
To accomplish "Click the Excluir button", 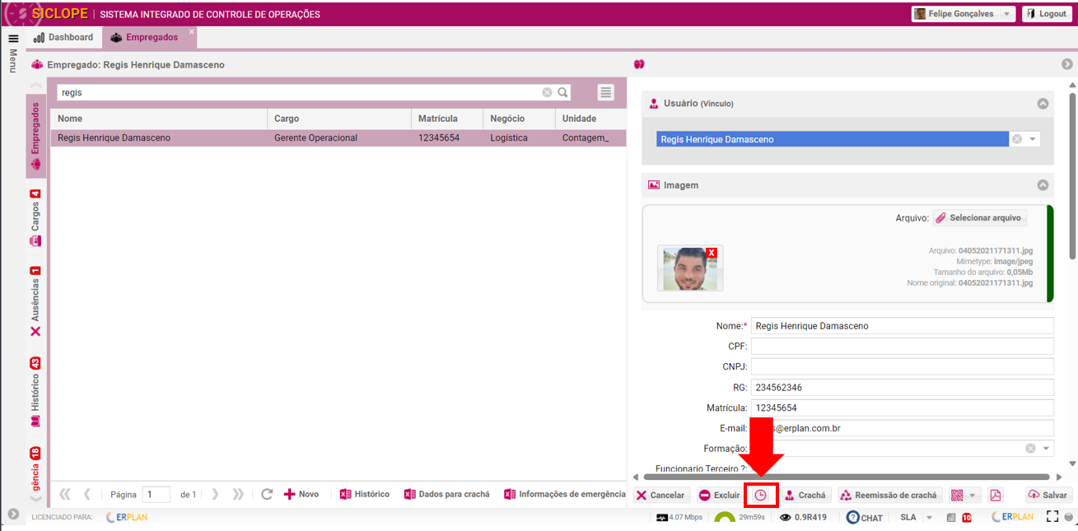I will pyautogui.click(x=720, y=495).
